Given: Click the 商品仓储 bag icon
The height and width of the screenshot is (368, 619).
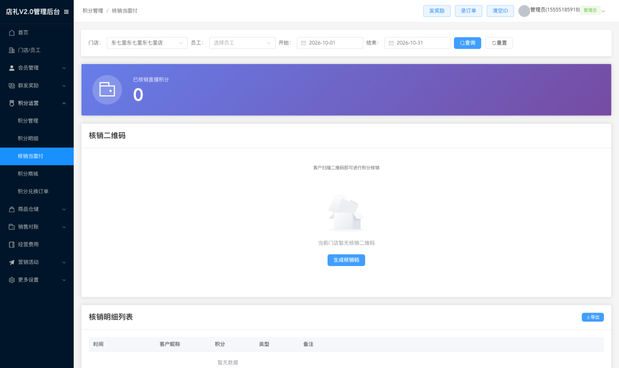Looking at the screenshot, I should 12,209.
